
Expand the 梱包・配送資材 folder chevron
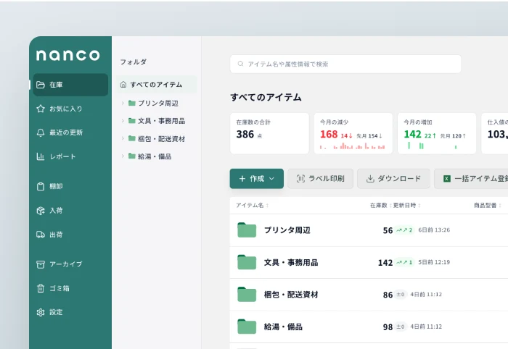123,138
